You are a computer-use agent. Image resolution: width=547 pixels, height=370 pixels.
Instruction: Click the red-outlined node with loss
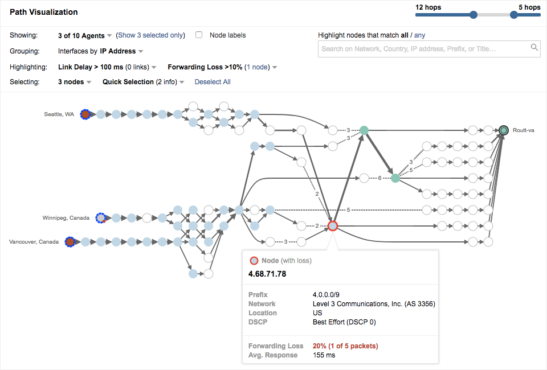click(x=333, y=226)
